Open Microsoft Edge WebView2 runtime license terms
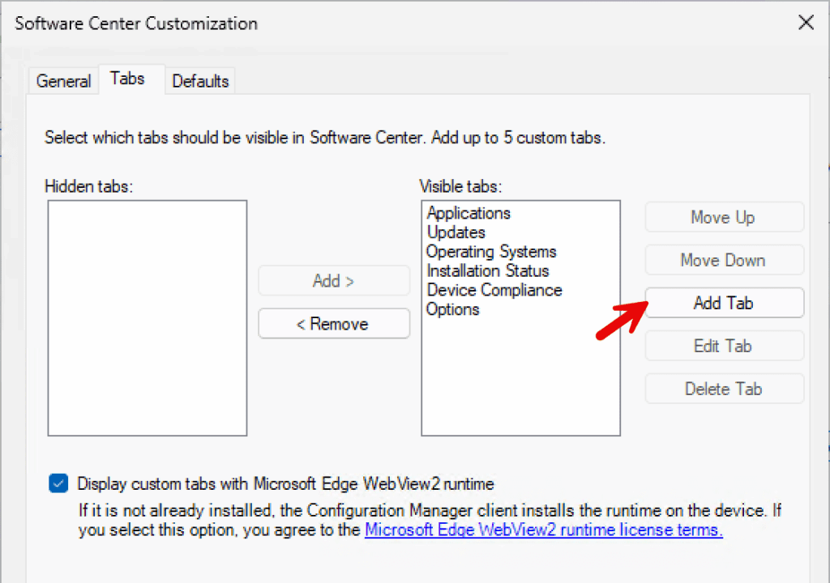The image size is (830, 583). coord(543,531)
